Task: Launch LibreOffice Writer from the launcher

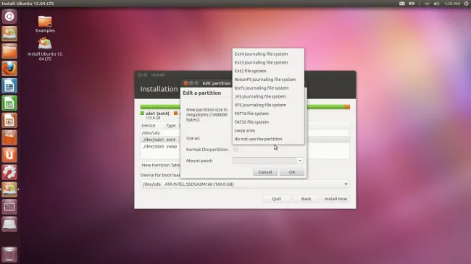Action: pyautogui.click(x=9, y=86)
